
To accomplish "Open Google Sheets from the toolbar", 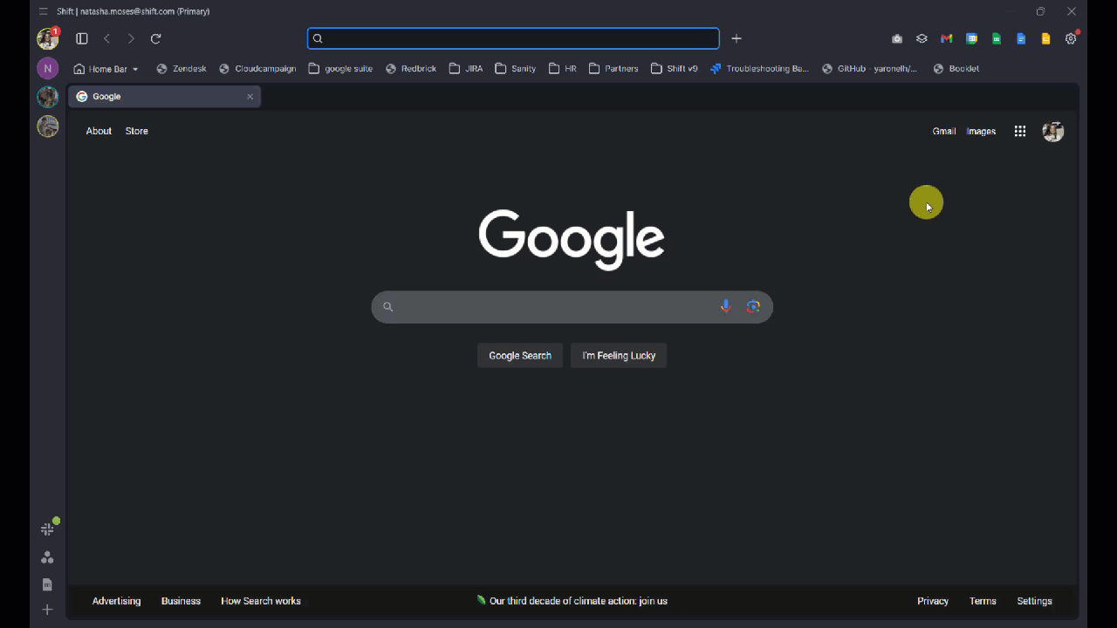I will pyautogui.click(x=996, y=38).
